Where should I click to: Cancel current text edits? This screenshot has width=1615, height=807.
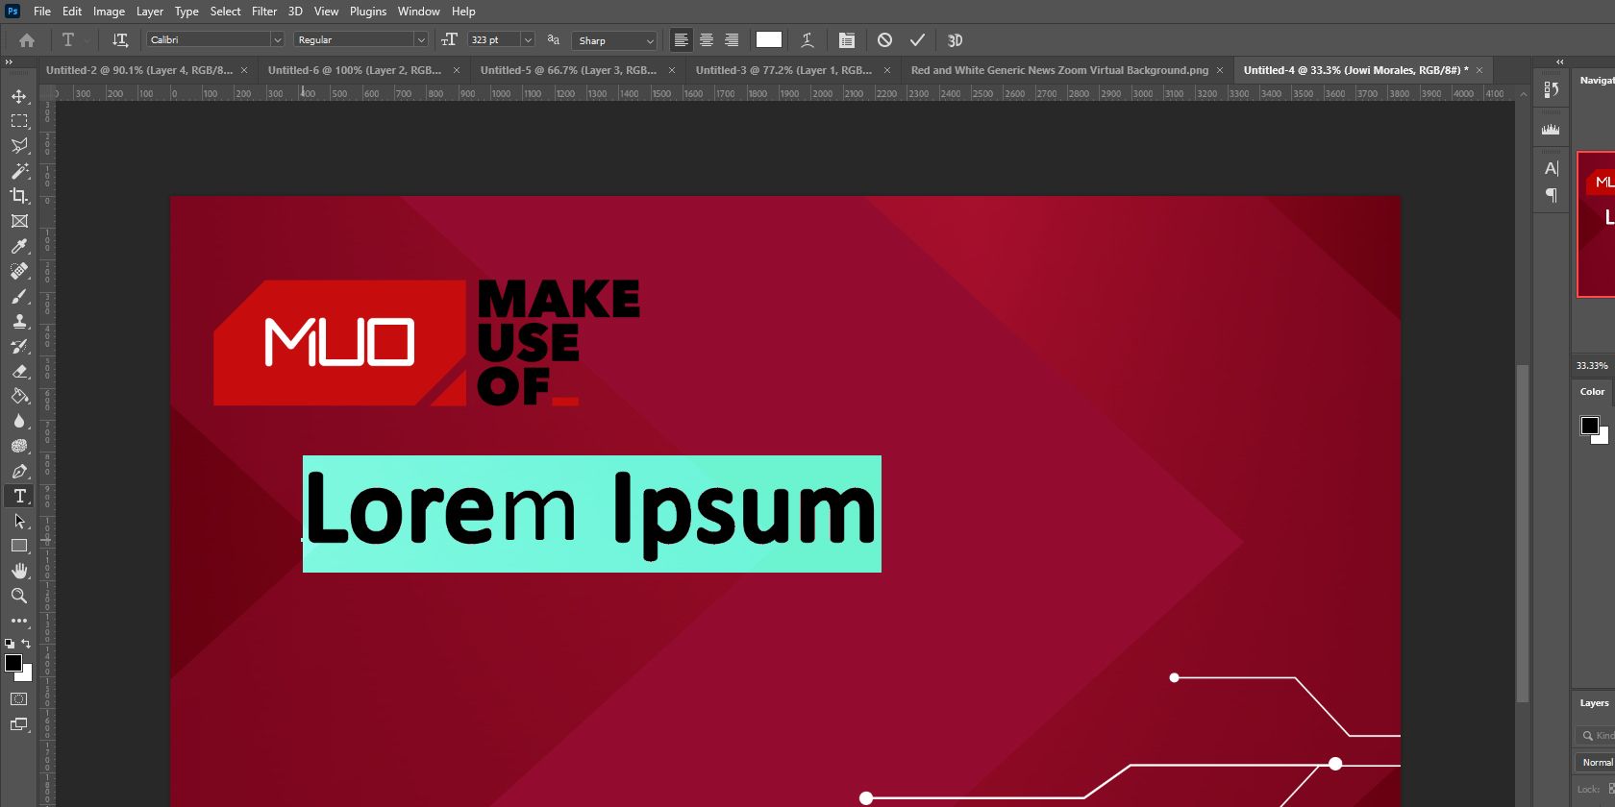point(885,40)
